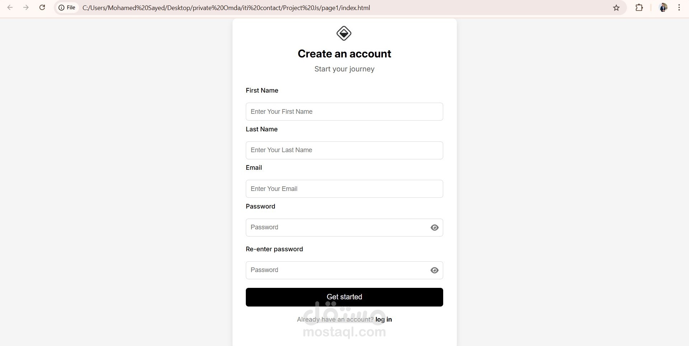The image size is (689, 346).
Task: Click the Get started button
Action: (x=344, y=297)
